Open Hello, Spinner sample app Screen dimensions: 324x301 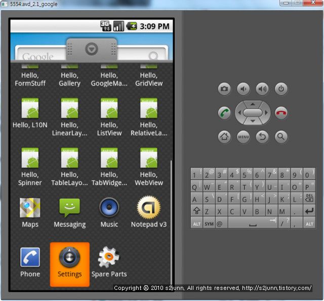(30, 167)
